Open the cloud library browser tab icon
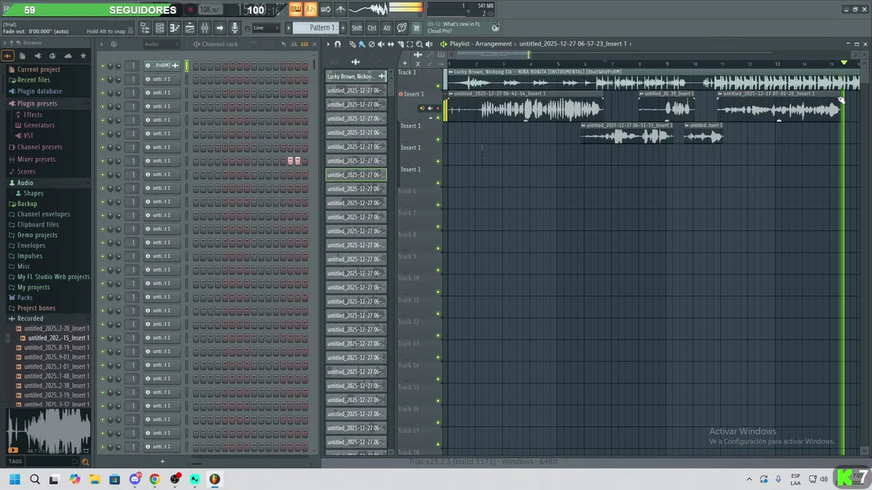 pyautogui.click(x=68, y=56)
